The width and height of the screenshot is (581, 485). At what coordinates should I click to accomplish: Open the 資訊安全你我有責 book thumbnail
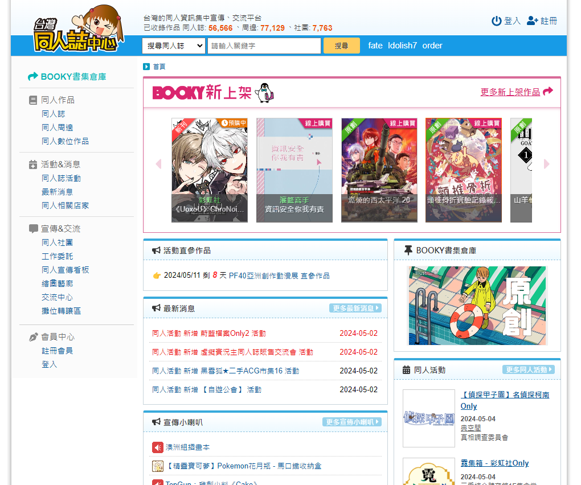294,170
